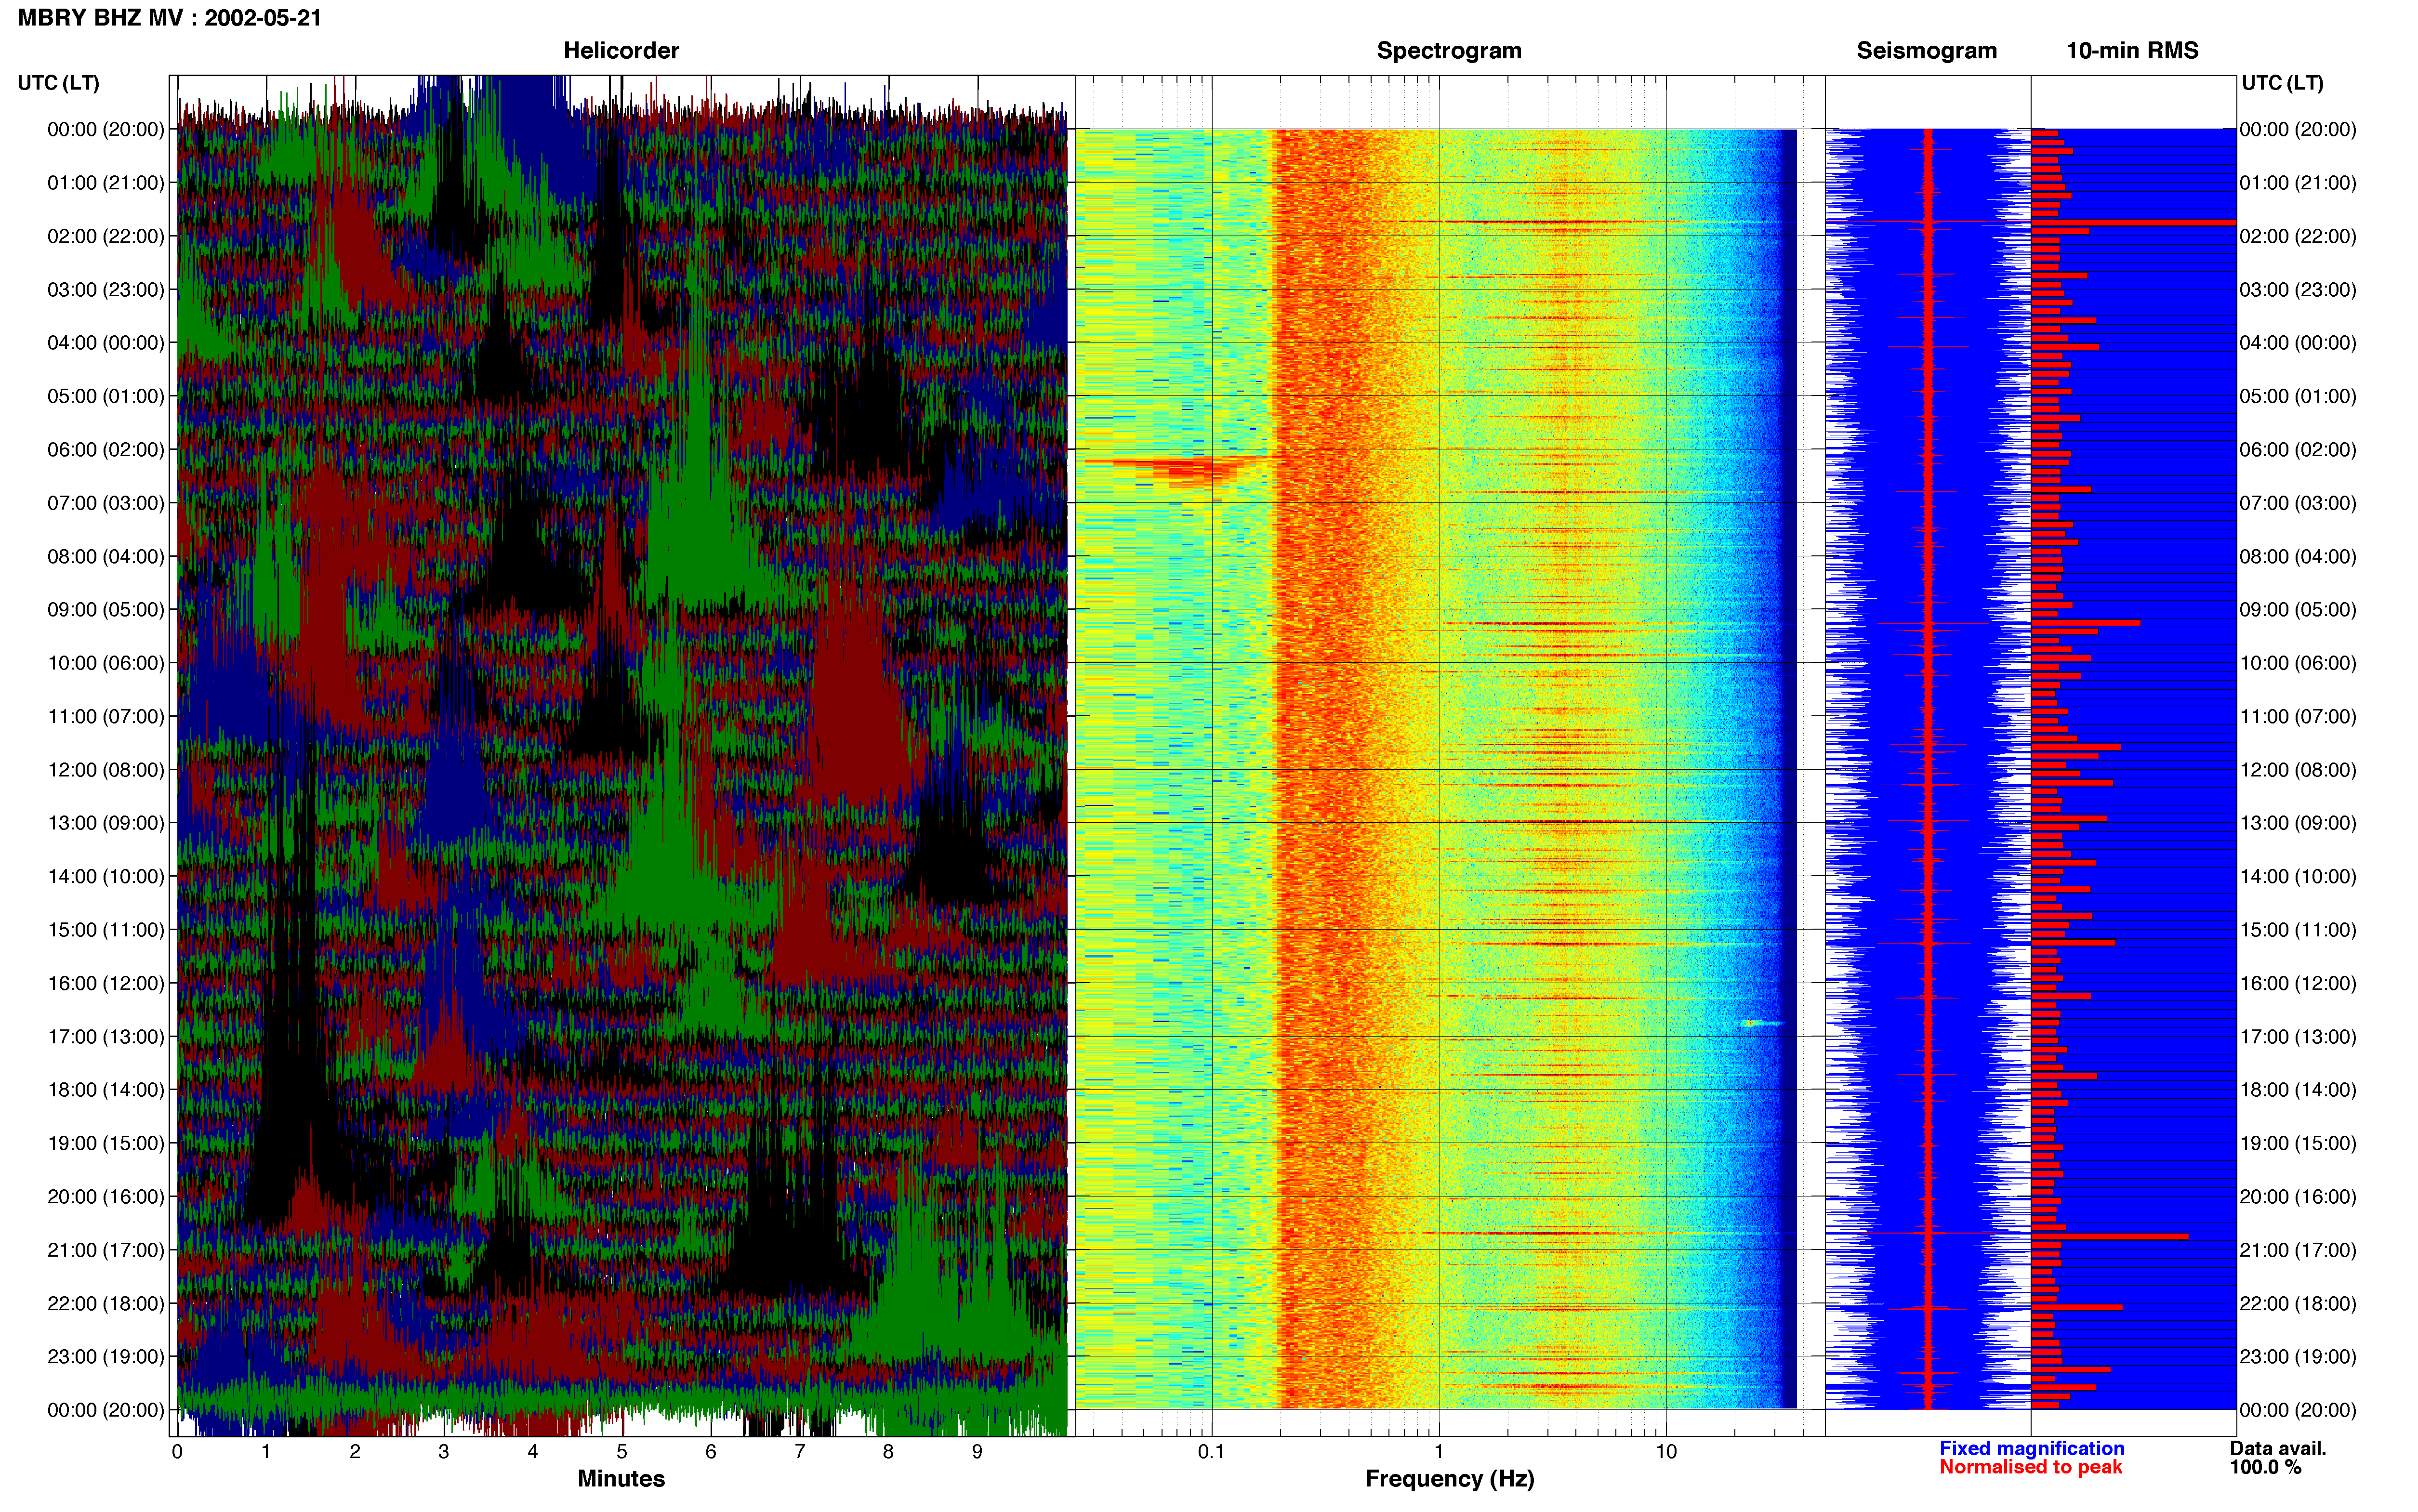Click the '10-min RMS' panel heading
The height and width of the screenshot is (1512, 2418).
pos(2132,51)
